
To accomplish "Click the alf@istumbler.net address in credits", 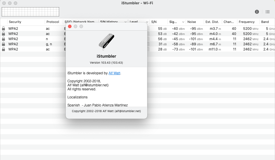I will click(x=94, y=85).
